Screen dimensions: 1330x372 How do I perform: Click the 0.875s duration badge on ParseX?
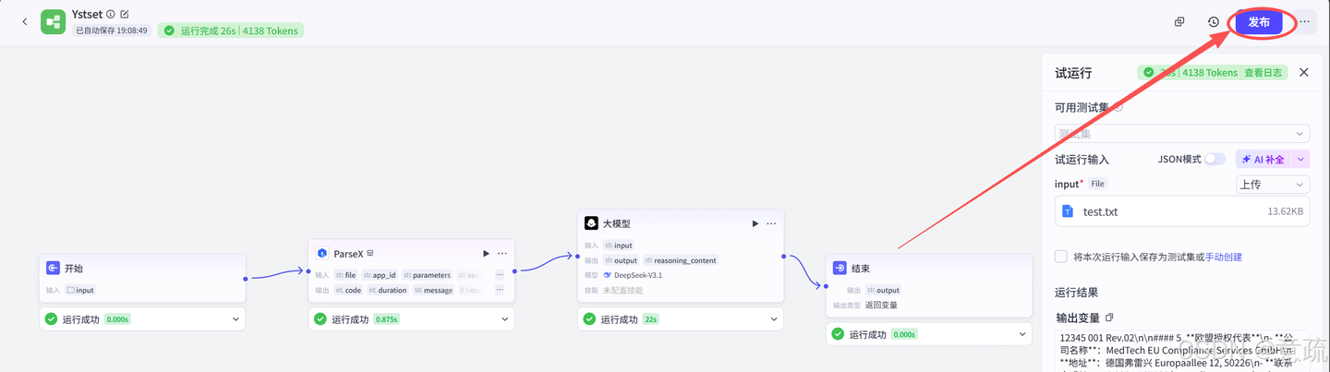pos(386,319)
